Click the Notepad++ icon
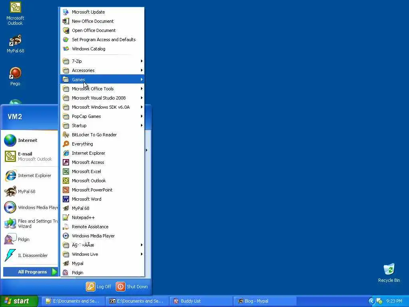 tap(66, 217)
